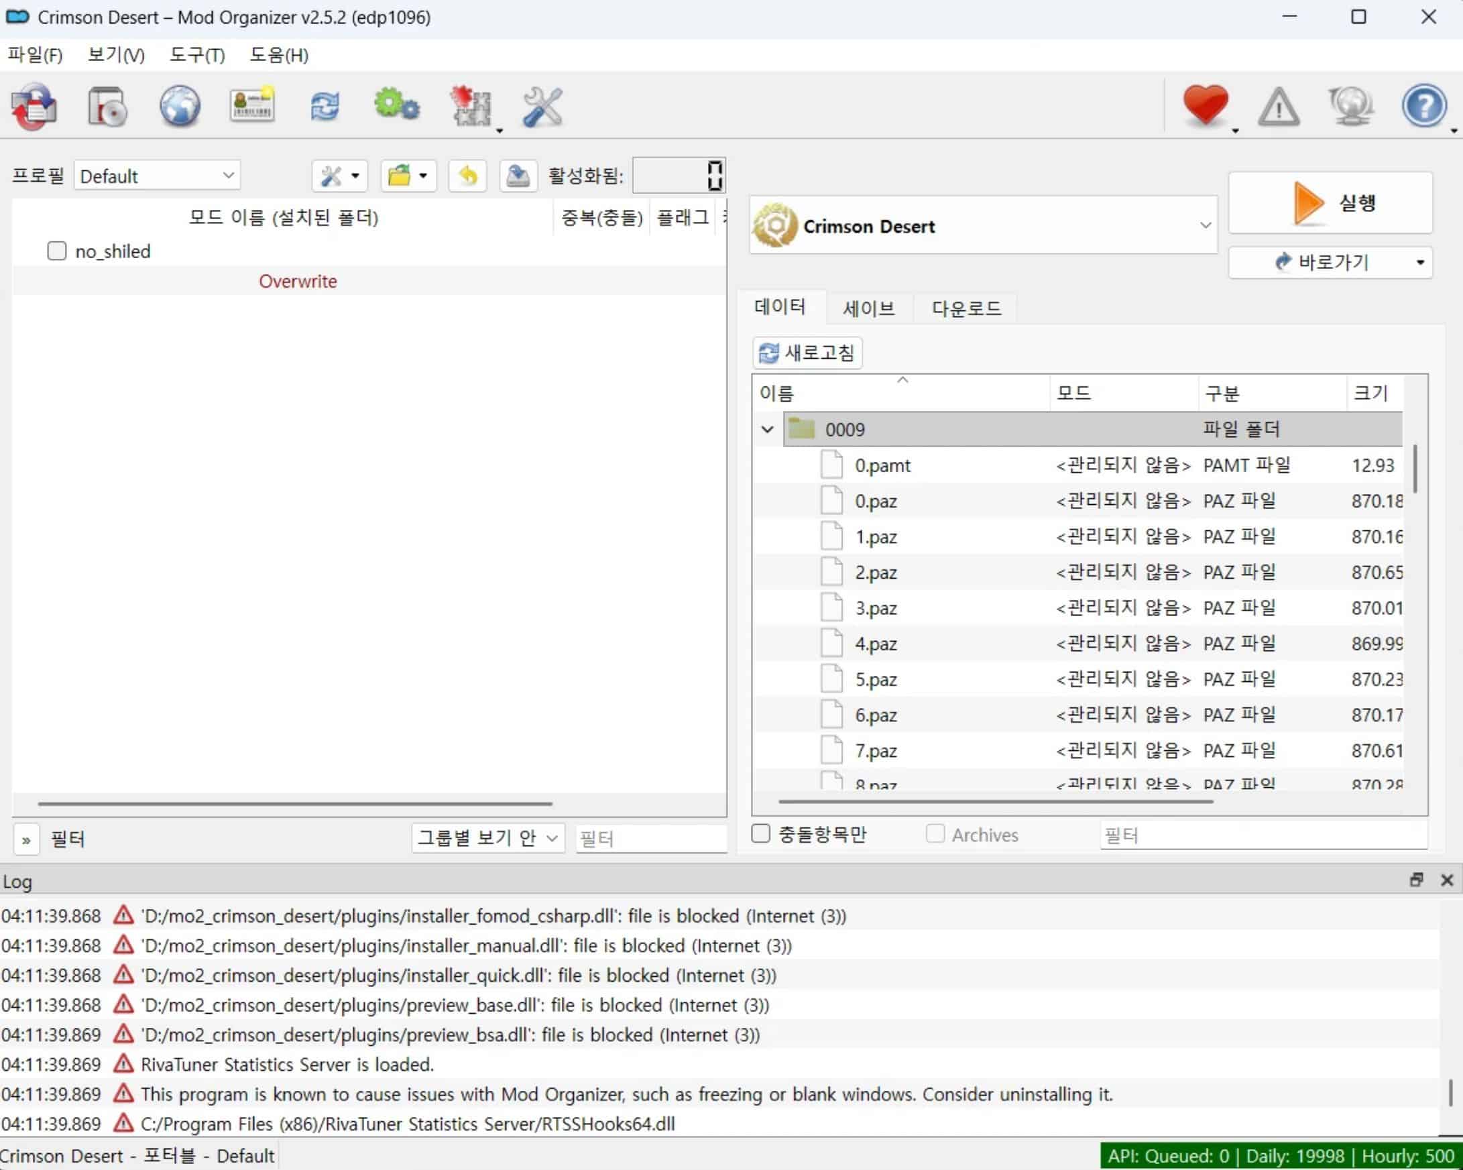
Task: Open the Profiles ID card icon
Action: (251, 105)
